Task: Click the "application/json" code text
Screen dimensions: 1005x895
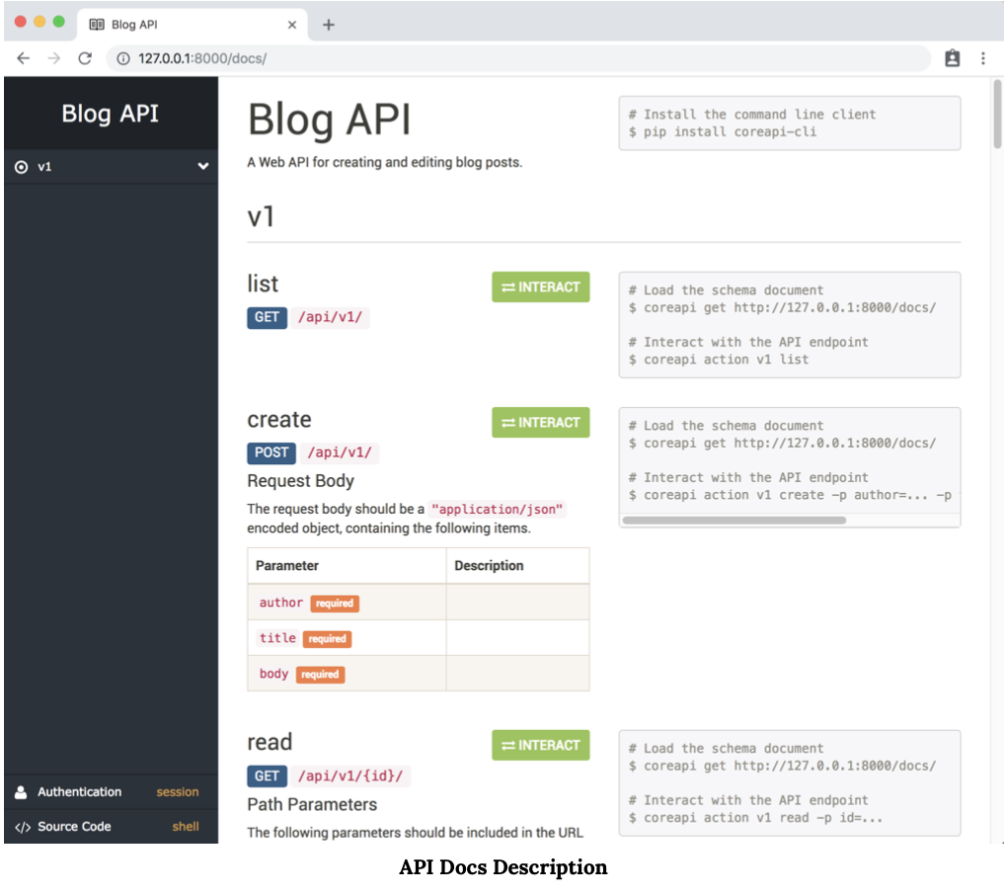Action: tap(498, 510)
